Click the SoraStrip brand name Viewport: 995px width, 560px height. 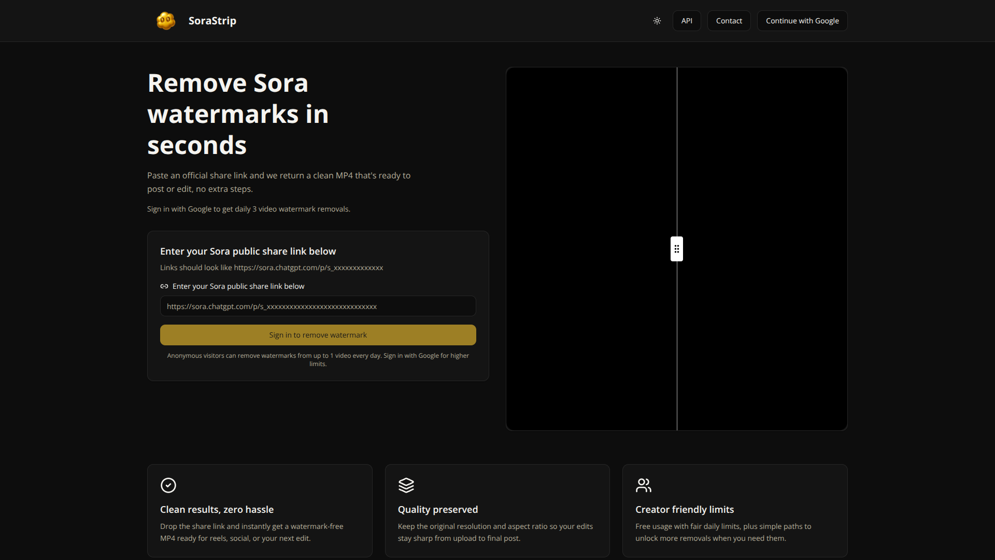point(212,20)
